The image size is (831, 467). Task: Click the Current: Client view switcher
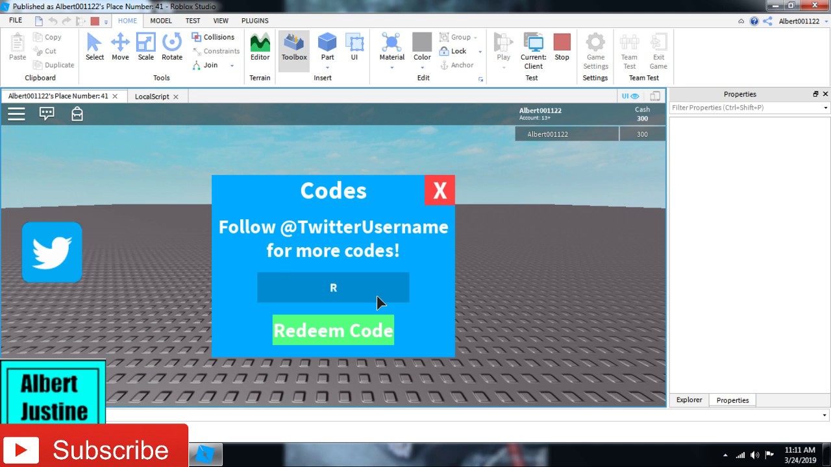click(534, 51)
